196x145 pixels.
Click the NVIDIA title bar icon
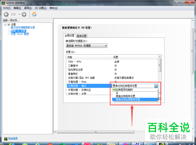pos(3,3)
